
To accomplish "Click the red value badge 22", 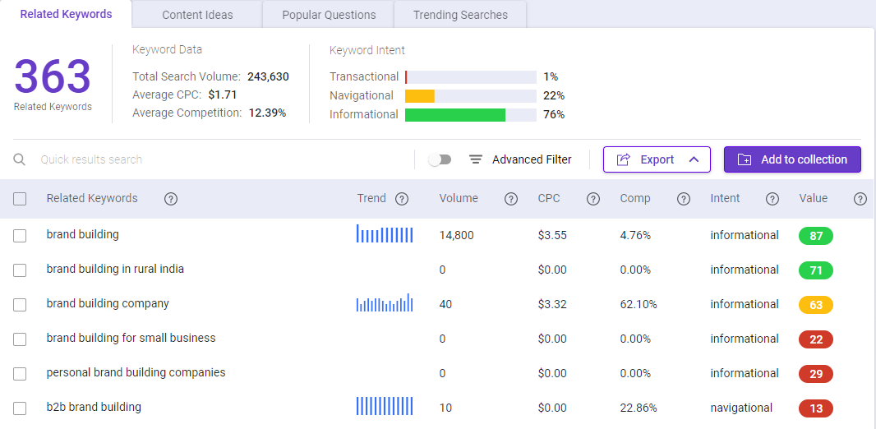I will (x=816, y=339).
